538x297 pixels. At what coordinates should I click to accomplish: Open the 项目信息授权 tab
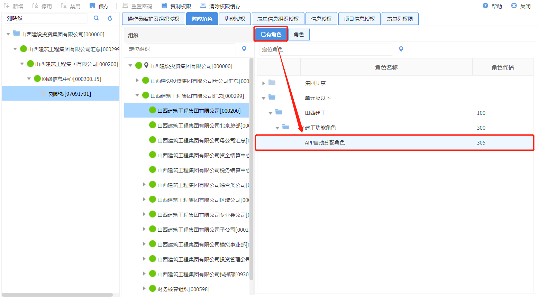[359, 19]
